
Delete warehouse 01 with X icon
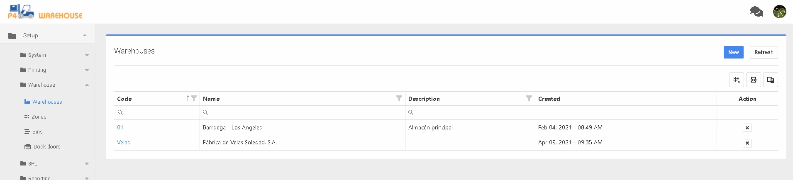[x=747, y=128]
